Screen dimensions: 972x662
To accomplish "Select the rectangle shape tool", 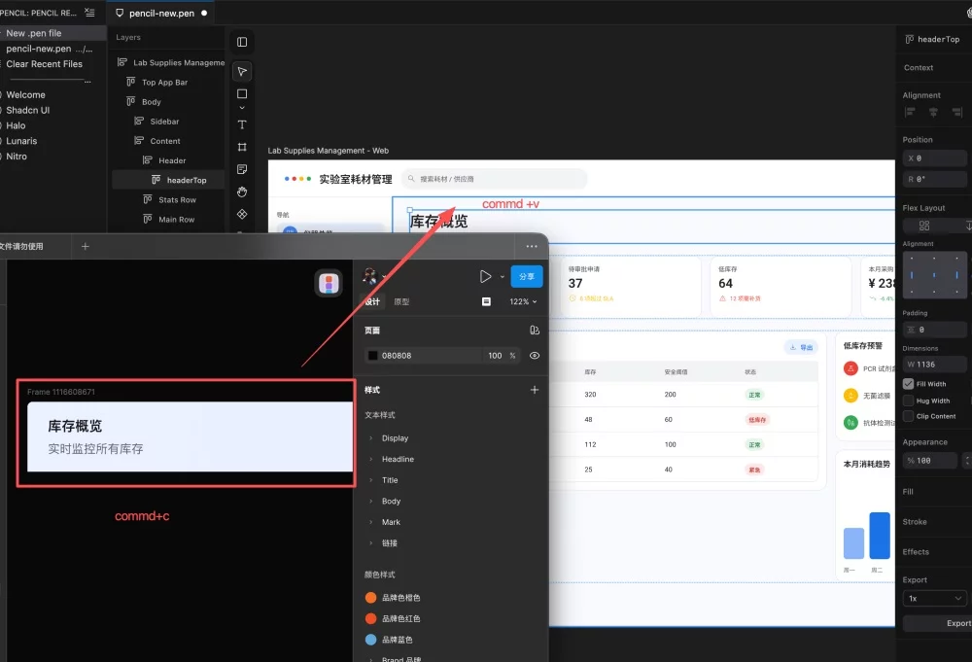I will 242,93.
